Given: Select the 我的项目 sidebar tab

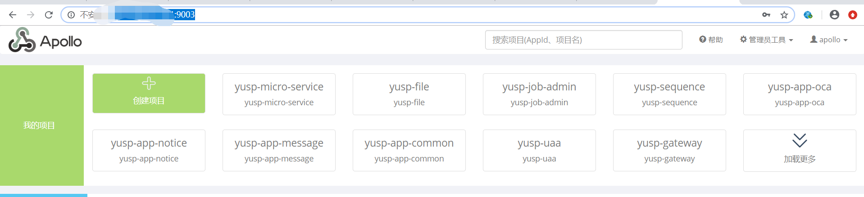Looking at the screenshot, I should tap(39, 125).
